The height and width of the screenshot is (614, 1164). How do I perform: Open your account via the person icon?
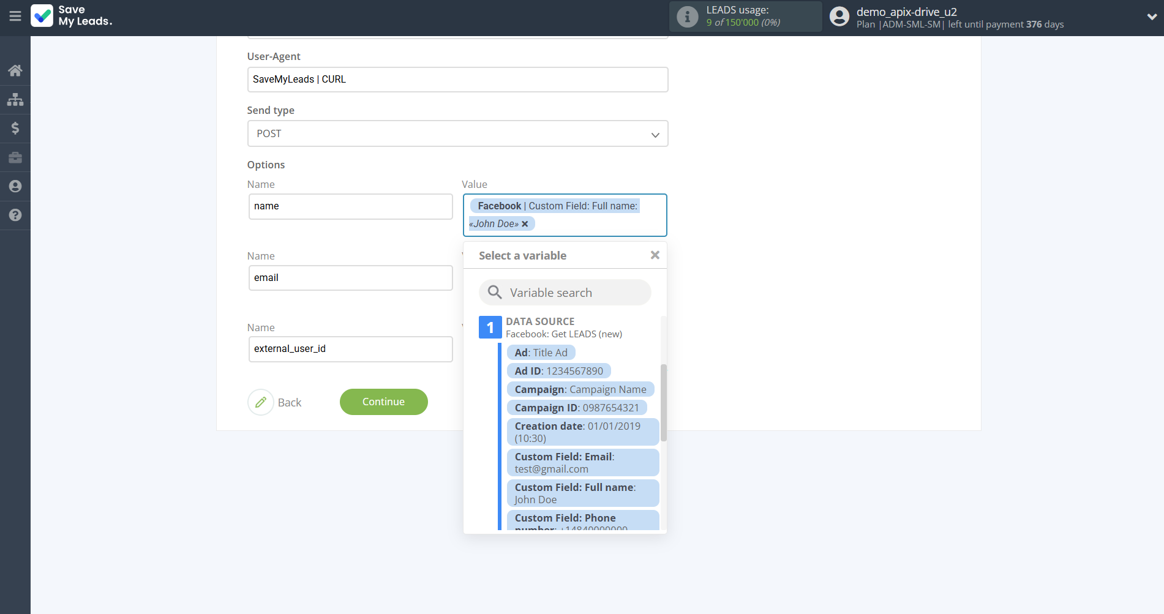15,186
